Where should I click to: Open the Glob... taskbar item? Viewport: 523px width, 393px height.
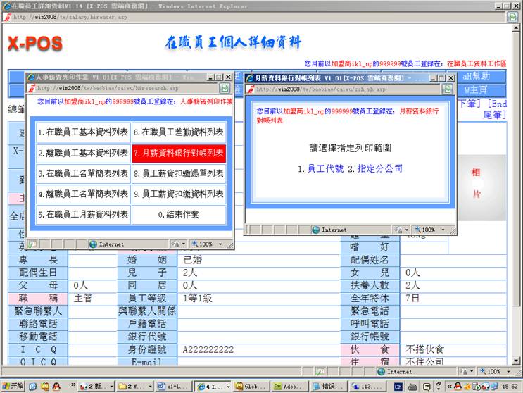point(252,386)
